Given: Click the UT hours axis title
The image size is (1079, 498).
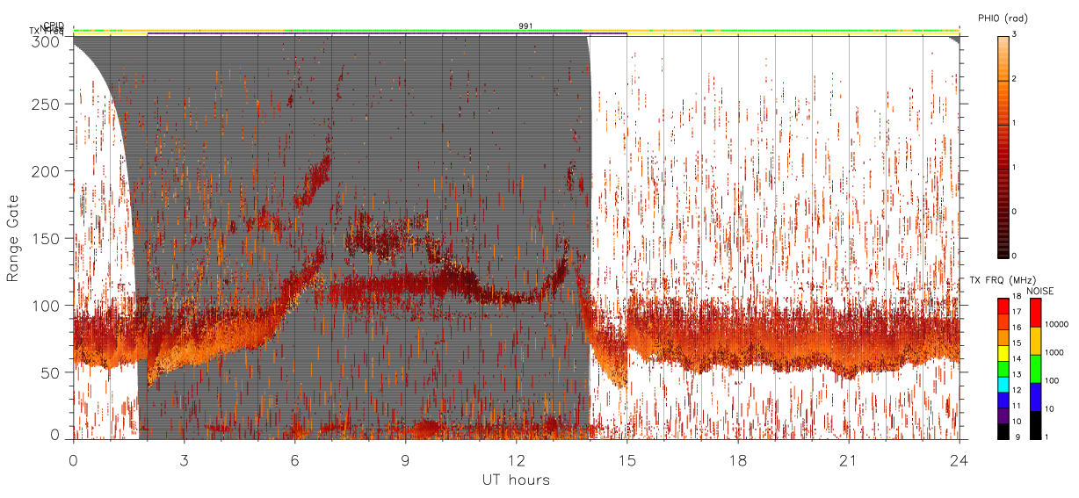Looking at the screenshot, I should point(516,480).
